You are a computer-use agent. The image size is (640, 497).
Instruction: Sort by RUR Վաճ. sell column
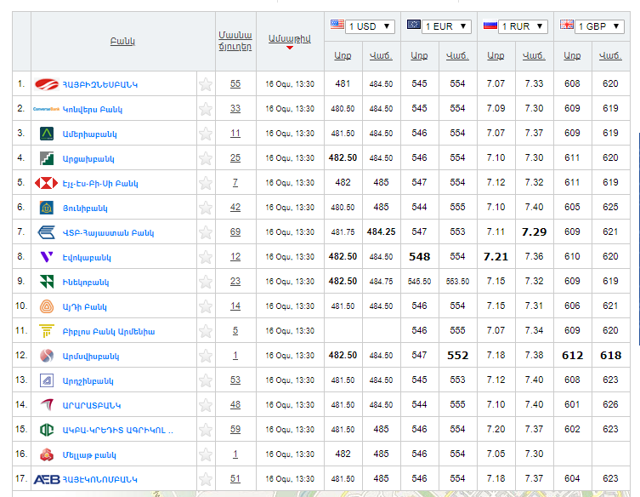coord(534,56)
